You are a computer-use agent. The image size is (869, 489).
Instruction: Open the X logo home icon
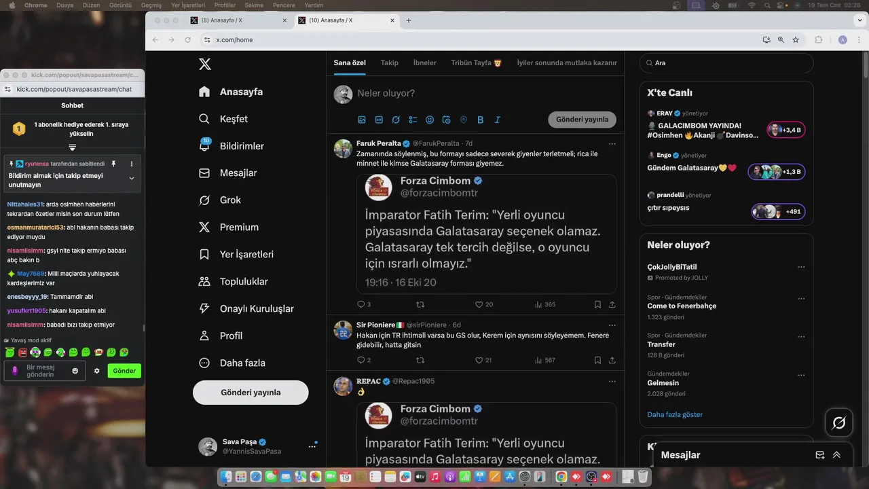tap(204, 65)
